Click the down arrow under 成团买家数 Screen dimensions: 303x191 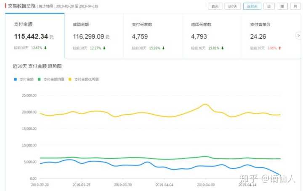(x=222, y=48)
